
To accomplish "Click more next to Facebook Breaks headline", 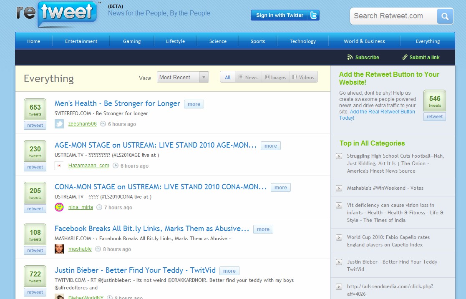I will pos(263,229).
